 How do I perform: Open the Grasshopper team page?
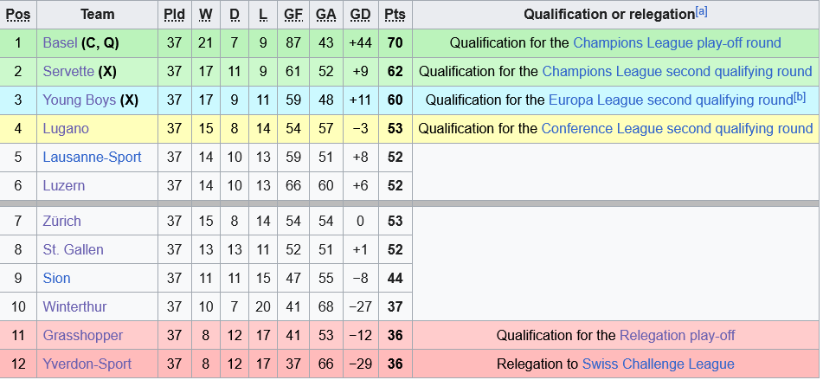(82, 335)
